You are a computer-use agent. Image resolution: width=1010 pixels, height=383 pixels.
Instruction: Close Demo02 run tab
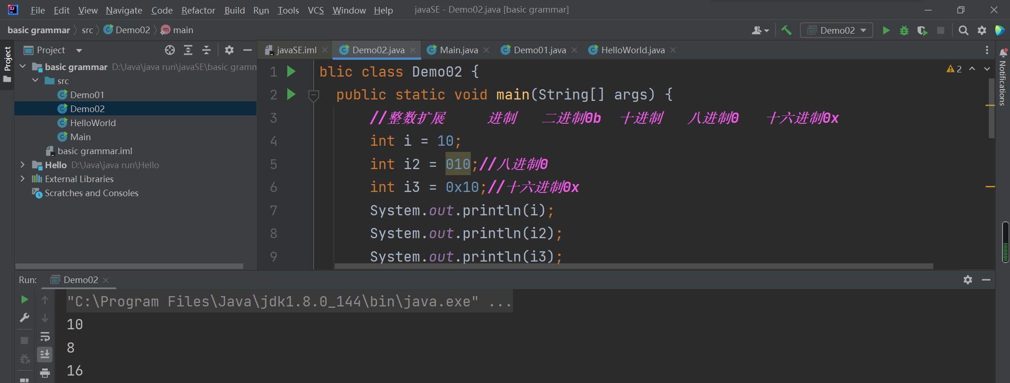[106, 280]
